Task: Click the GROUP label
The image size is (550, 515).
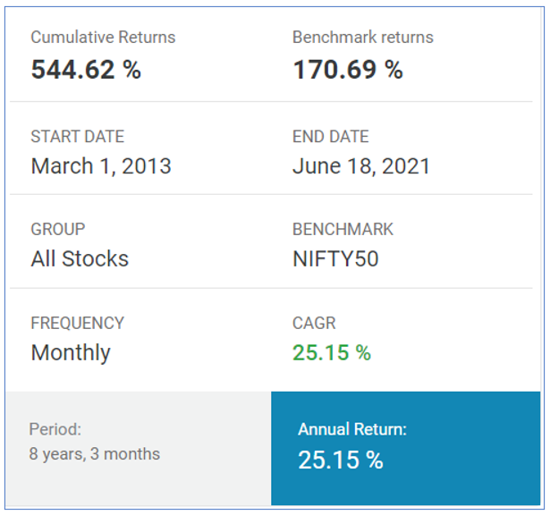Action: pyautogui.click(x=58, y=229)
